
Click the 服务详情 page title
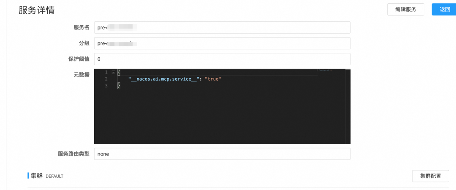pyautogui.click(x=36, y=10)
